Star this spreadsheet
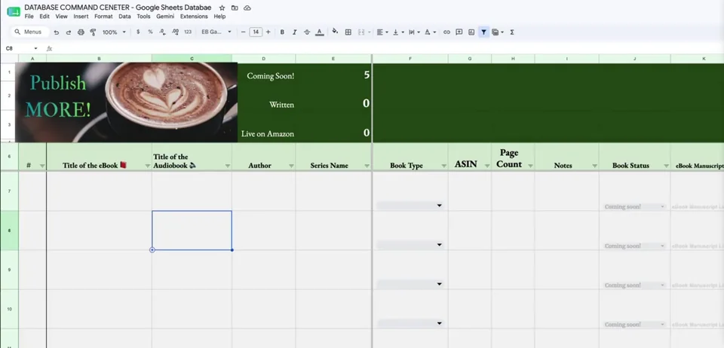 tap(222, 8)
